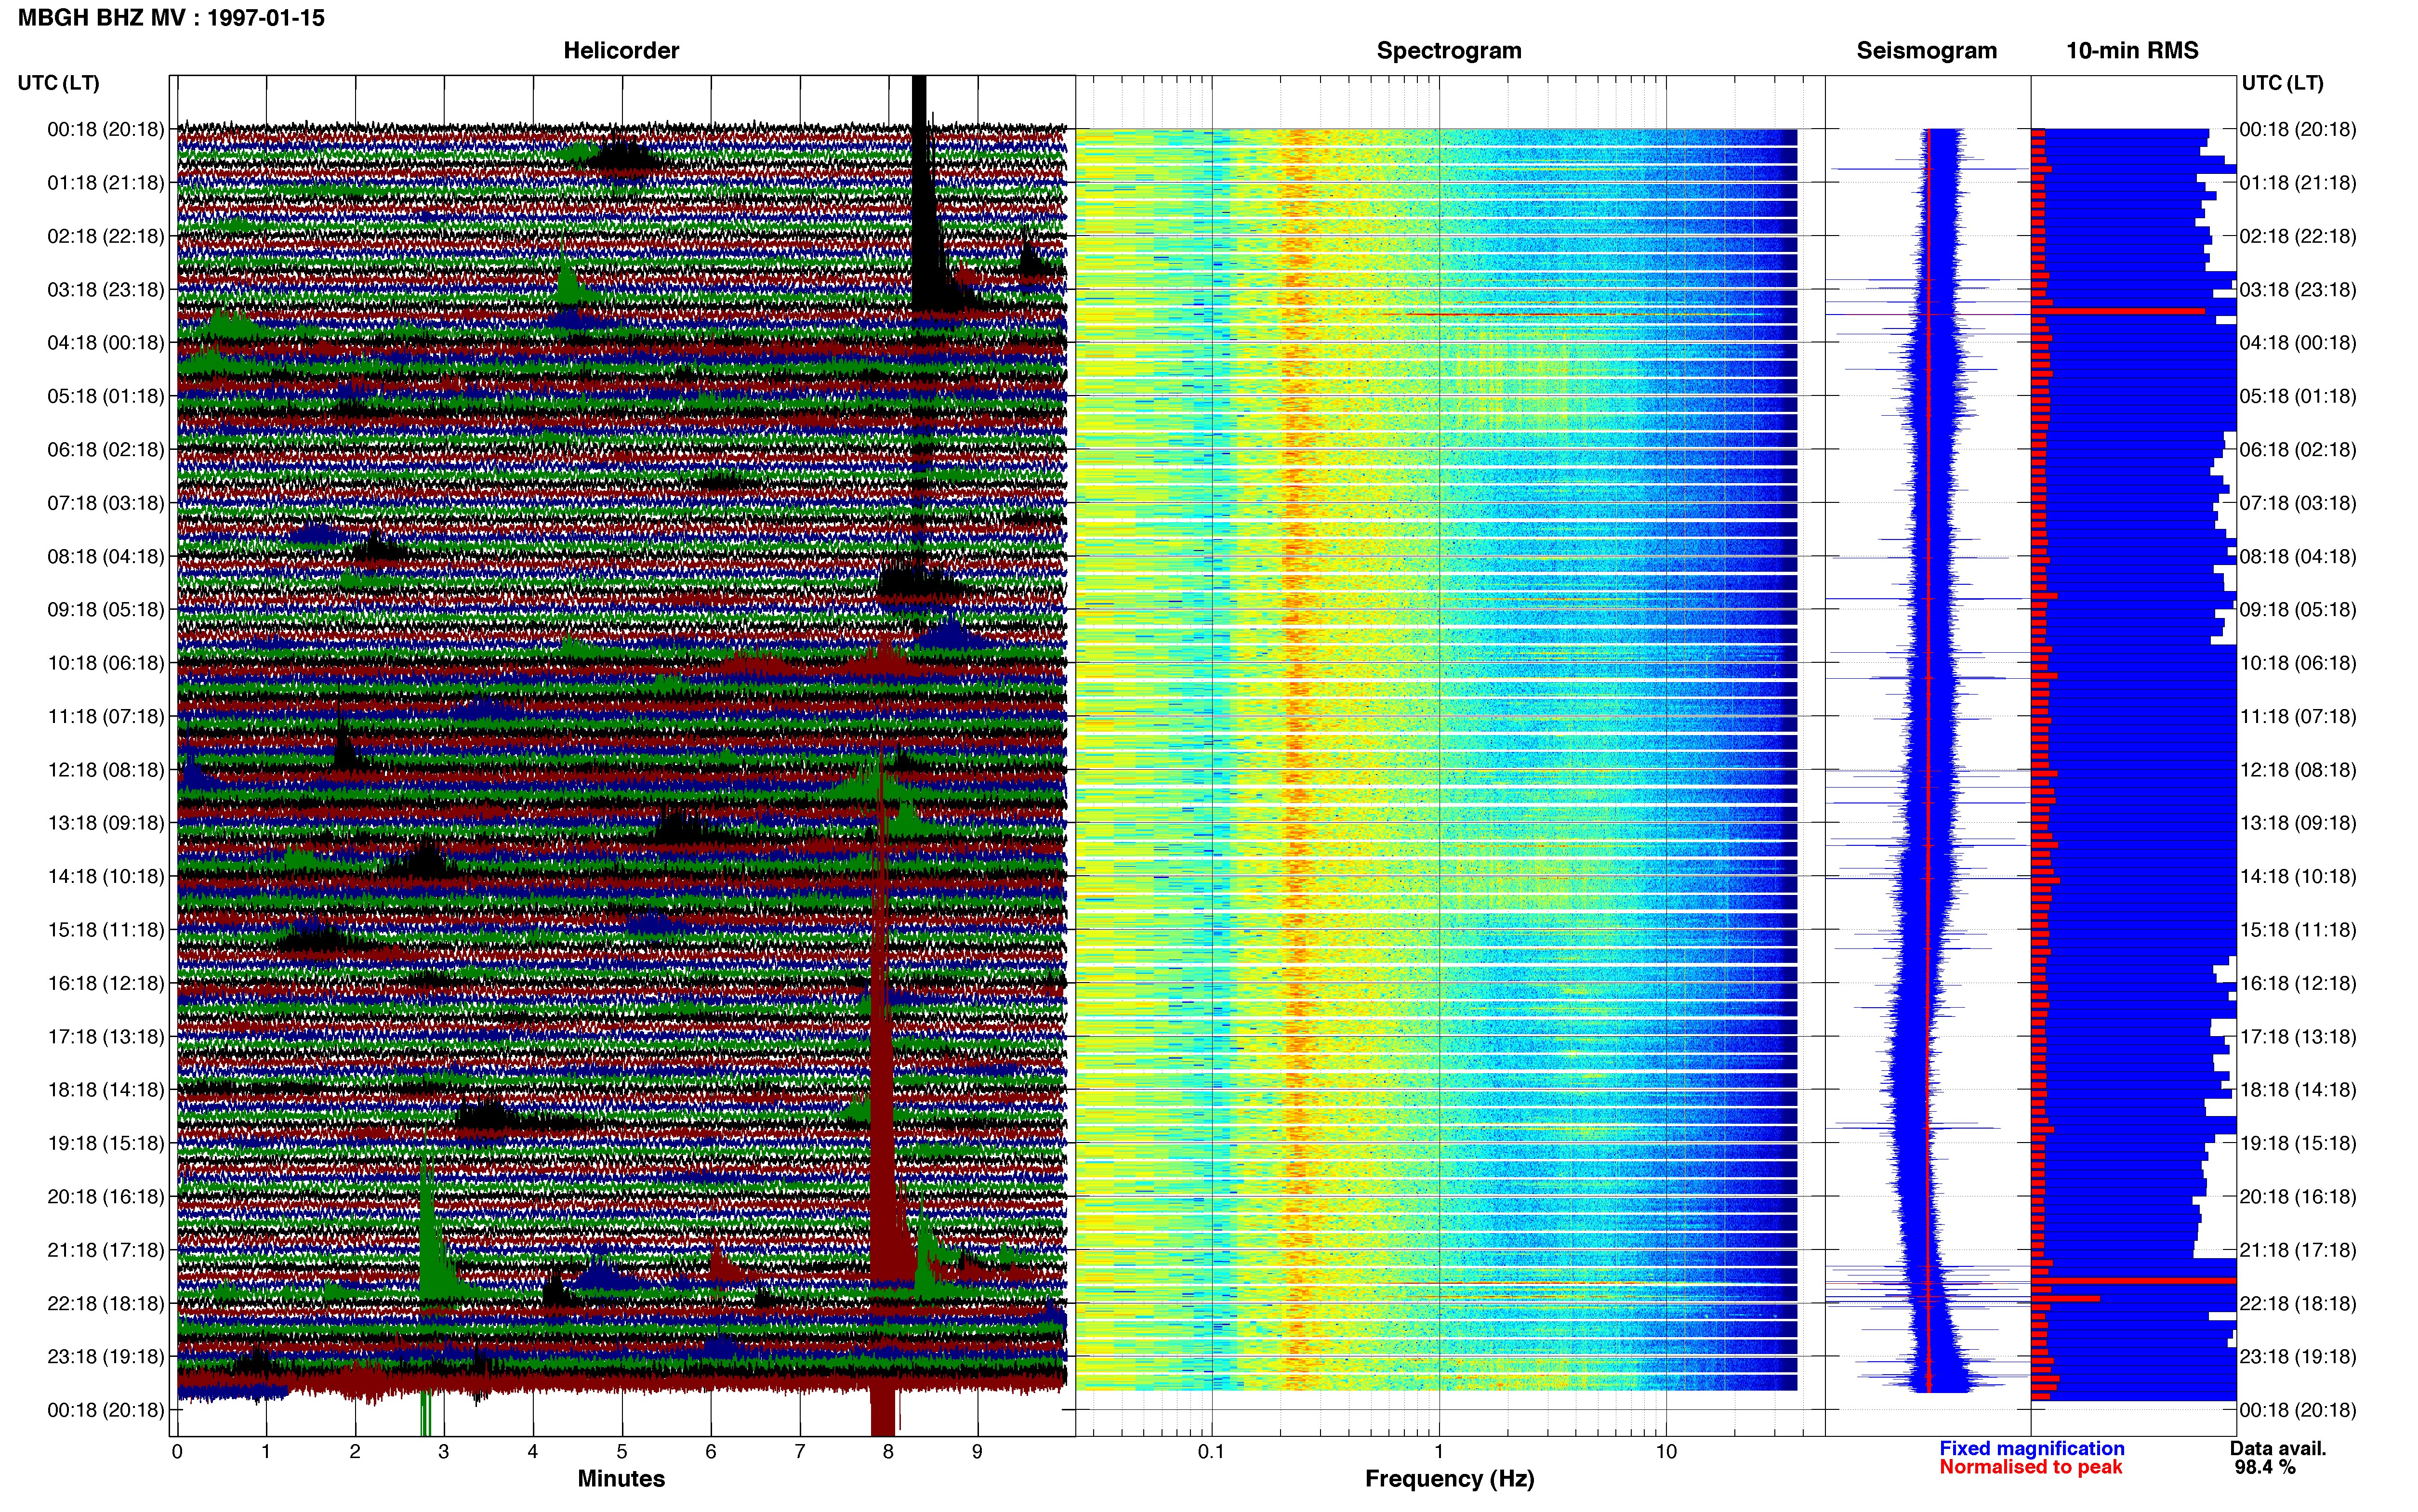Click the 'Data avail.' label
Screen dimensions: 2418x1512
[x=2278, y=1448]
